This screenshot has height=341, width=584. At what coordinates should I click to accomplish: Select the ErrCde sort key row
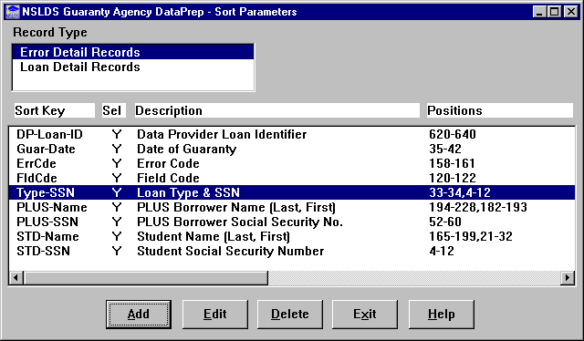pyautogui.click(x=292, y=163)
